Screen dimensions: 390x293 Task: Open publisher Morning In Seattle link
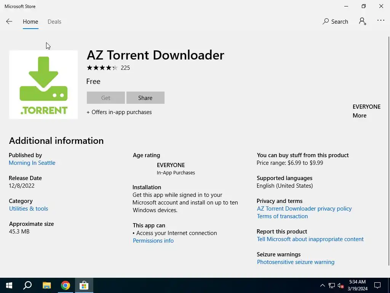pos(32,163)
